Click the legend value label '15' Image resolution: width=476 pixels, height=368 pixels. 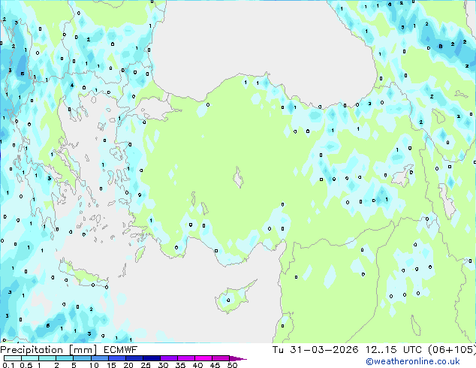[x=111, y=365]
